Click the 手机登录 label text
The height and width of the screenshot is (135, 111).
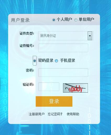(67, 60)
